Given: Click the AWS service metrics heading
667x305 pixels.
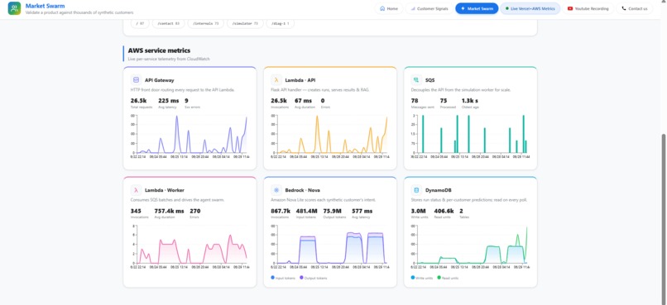Looking at the screenshot, I should pyautogui.click(x=159, y=50).
